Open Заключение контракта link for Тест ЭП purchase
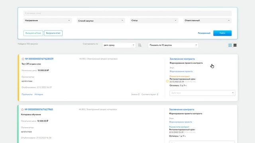This screenshot has height=143, width=255. pos(182,59)
